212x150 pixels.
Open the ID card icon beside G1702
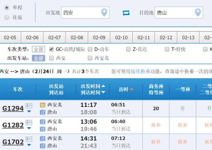[x=29, y=139]
